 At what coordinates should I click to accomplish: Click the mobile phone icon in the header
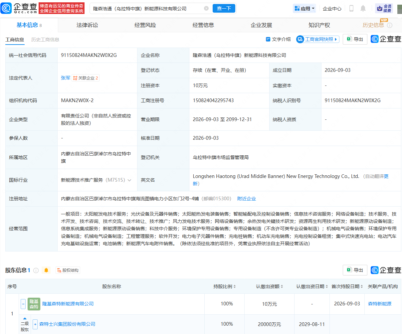coord(351,8)
